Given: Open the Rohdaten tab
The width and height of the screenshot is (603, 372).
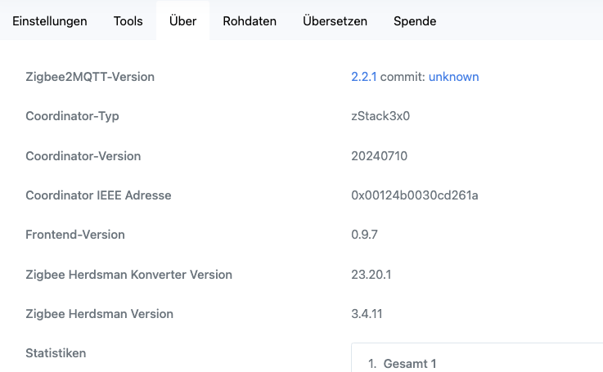Looking at the screenshot, I should (x=250, y=21).
